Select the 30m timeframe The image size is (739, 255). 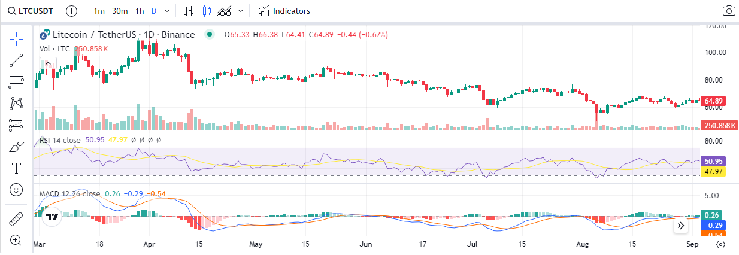(x=120, y=11)
